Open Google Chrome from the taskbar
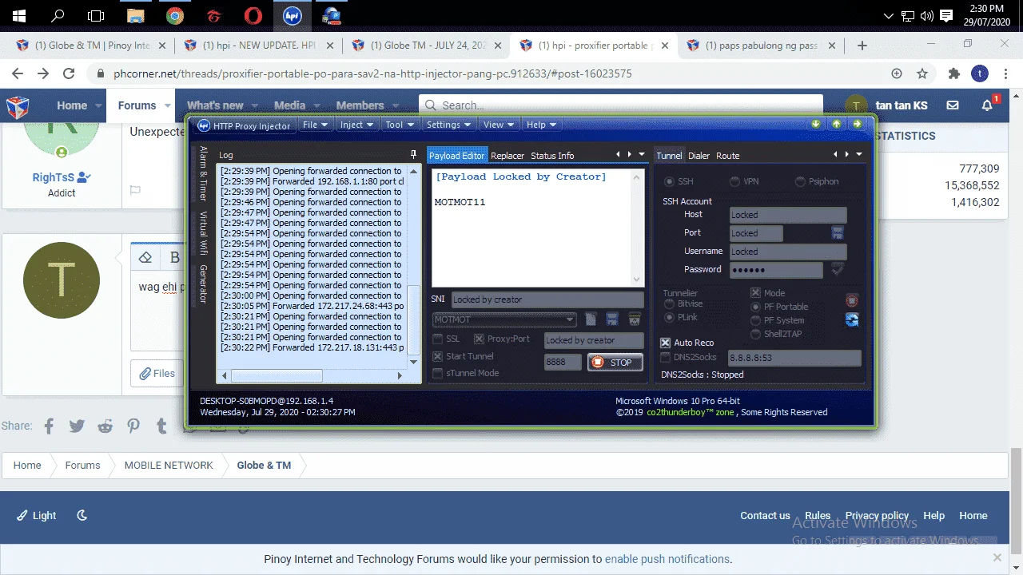The image size is (1023, 575). pos(175,15)
